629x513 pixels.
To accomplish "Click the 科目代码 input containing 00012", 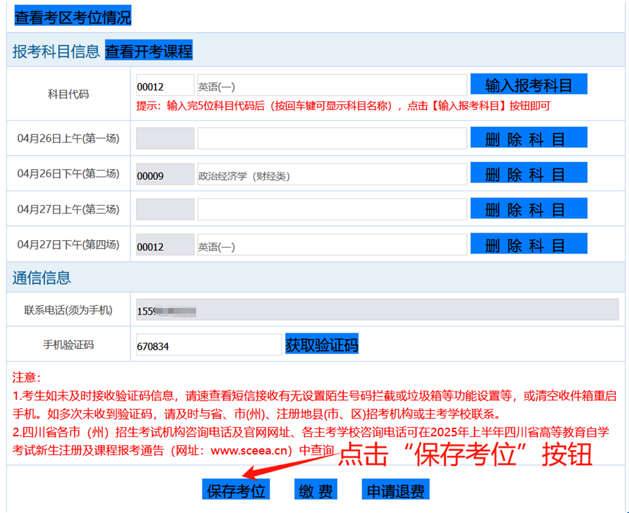I will 164,86.
